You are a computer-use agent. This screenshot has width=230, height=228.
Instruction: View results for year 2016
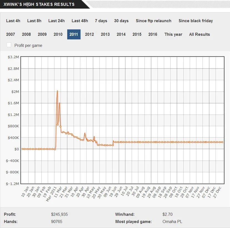[153, 34]
